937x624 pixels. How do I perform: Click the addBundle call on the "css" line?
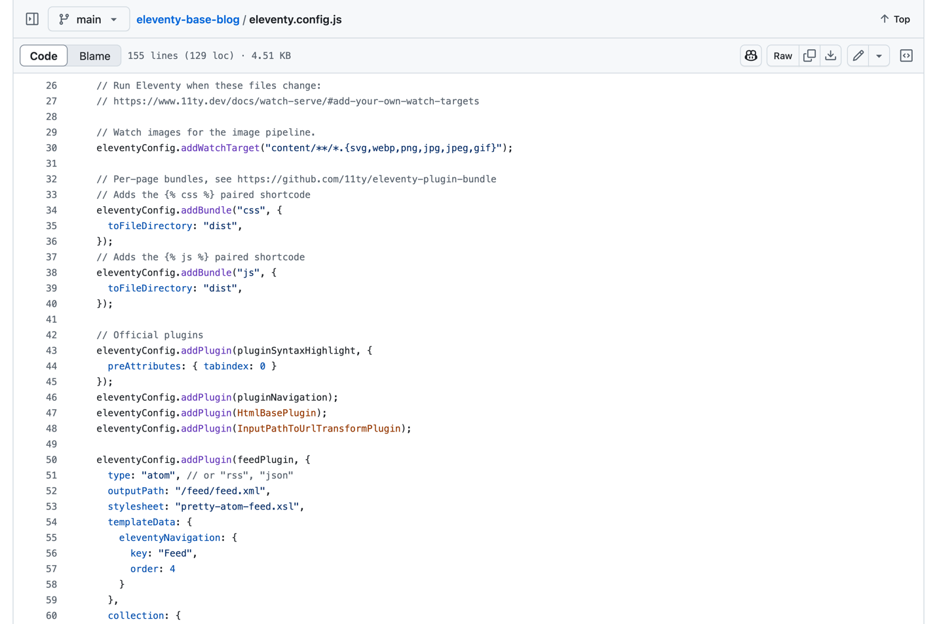click(206, 210)
